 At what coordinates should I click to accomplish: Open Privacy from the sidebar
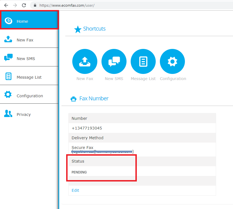coord(29,113)
